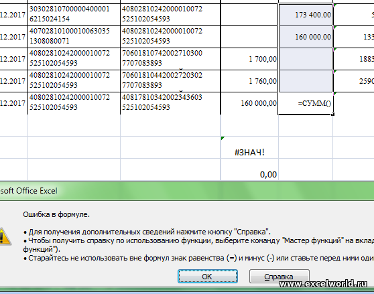Select the cell with 173 400.00
Viewport: 374px width, 294px height.
[x=306, y=15]
